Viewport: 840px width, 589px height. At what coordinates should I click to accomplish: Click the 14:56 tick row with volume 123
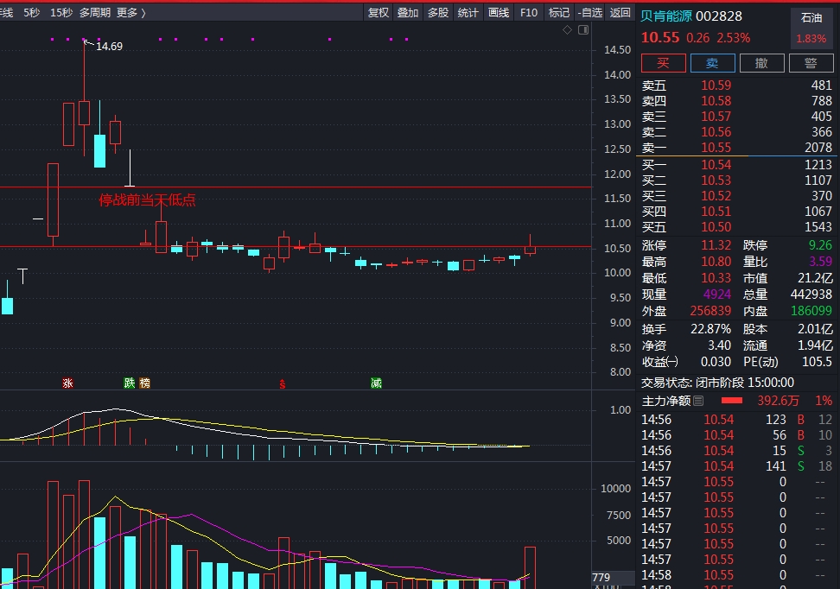click(x=736, y=419)
